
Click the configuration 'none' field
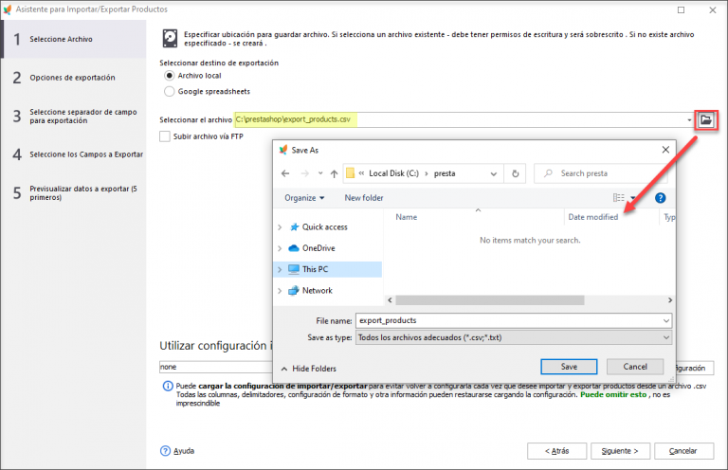click(216, 367)
